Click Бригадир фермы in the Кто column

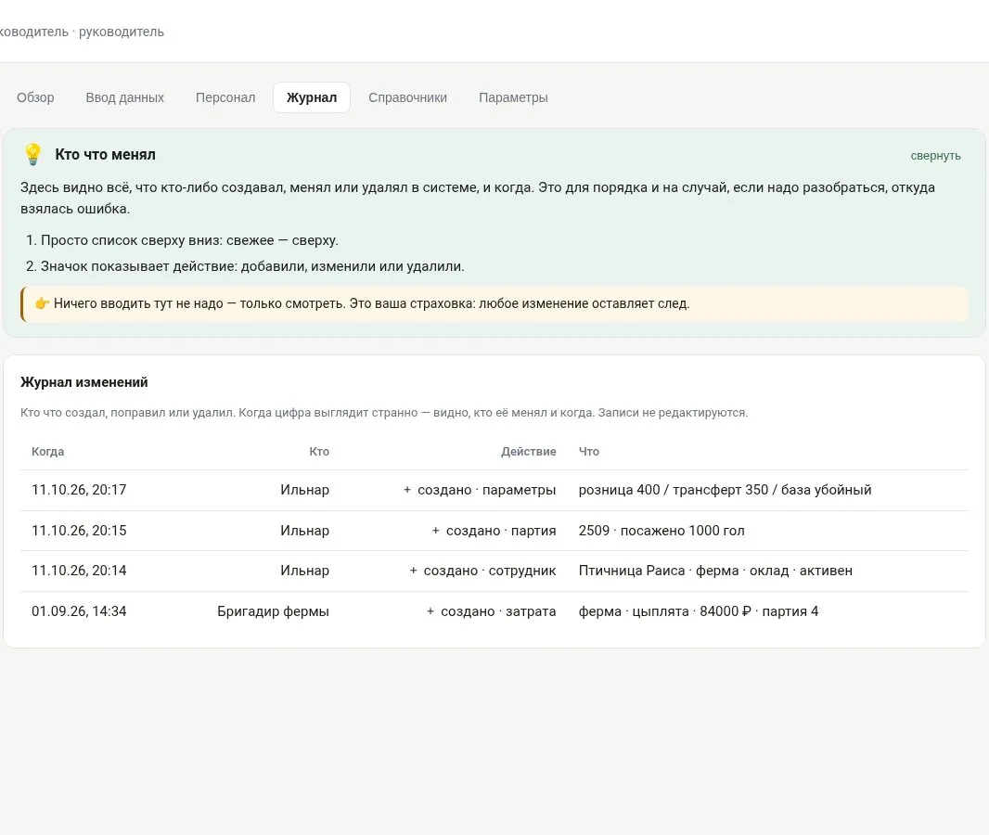coord(273,611)
